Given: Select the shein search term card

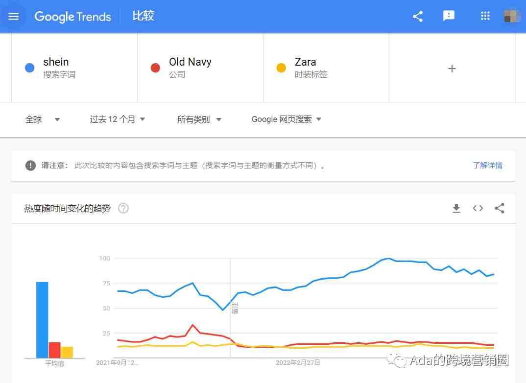Looking at the screenshot, I should [x=74, y=68].
